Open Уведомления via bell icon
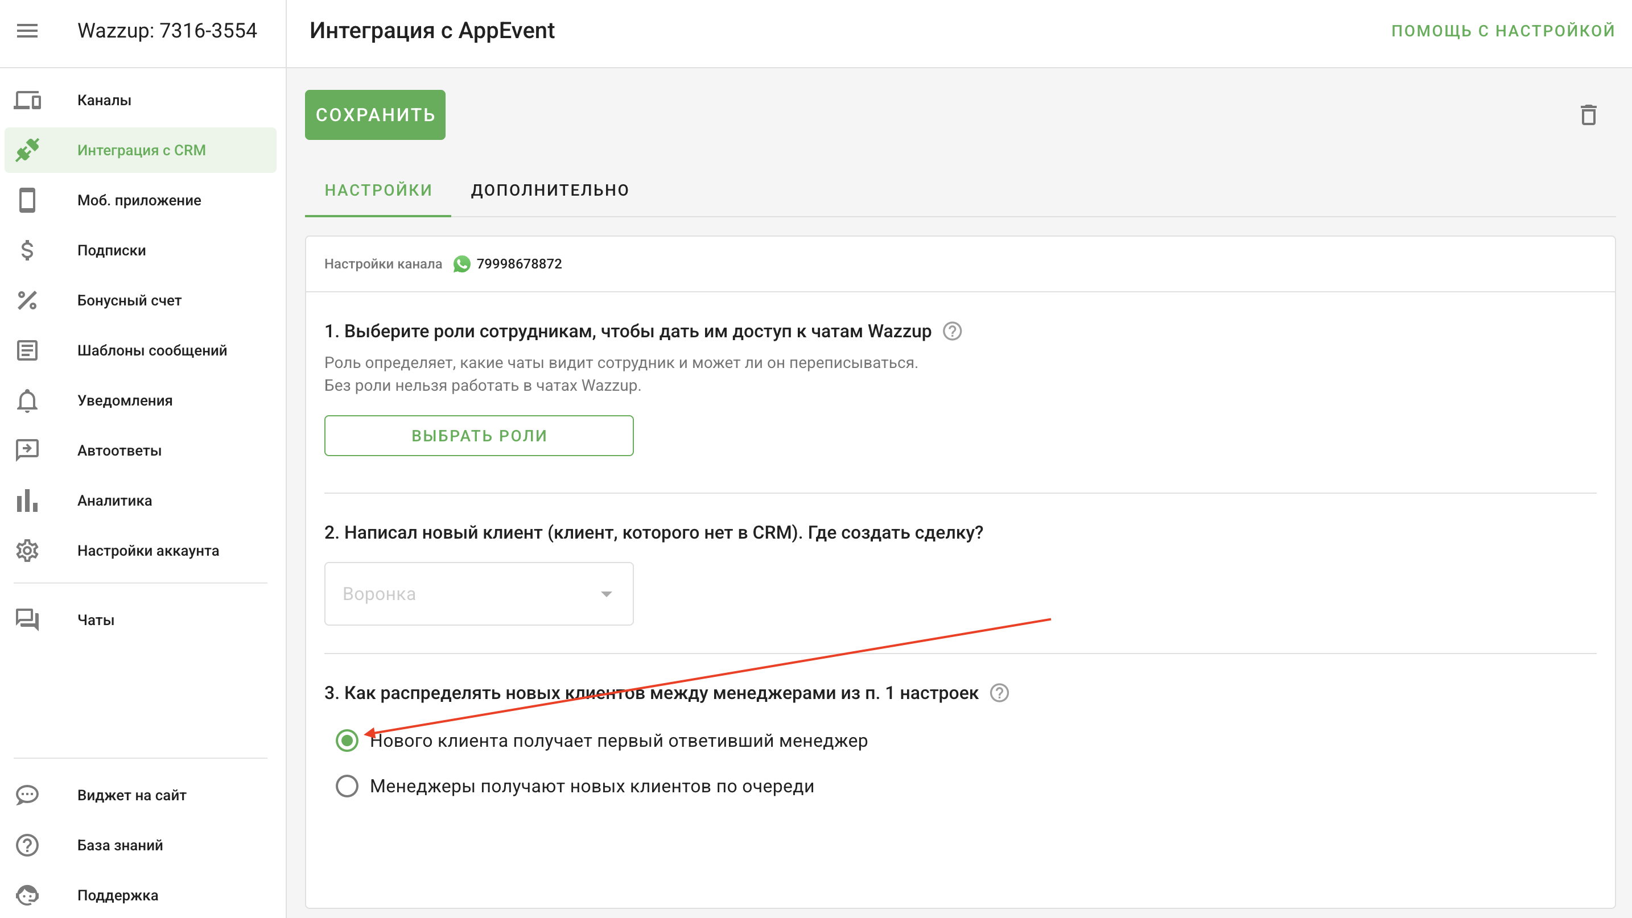 [x=27, y=401]
